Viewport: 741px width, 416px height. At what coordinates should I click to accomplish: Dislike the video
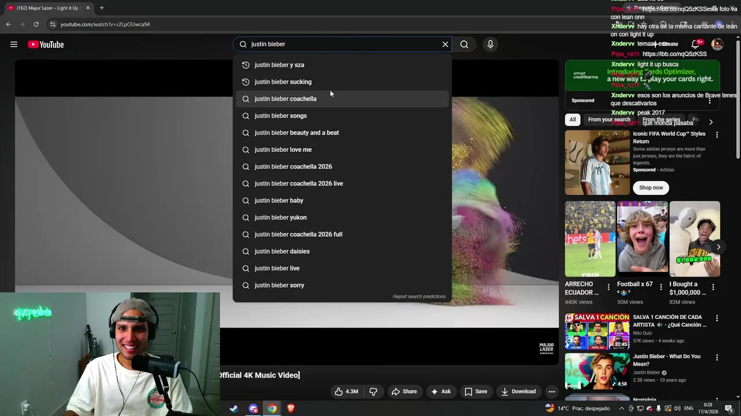tap(373, 392)
